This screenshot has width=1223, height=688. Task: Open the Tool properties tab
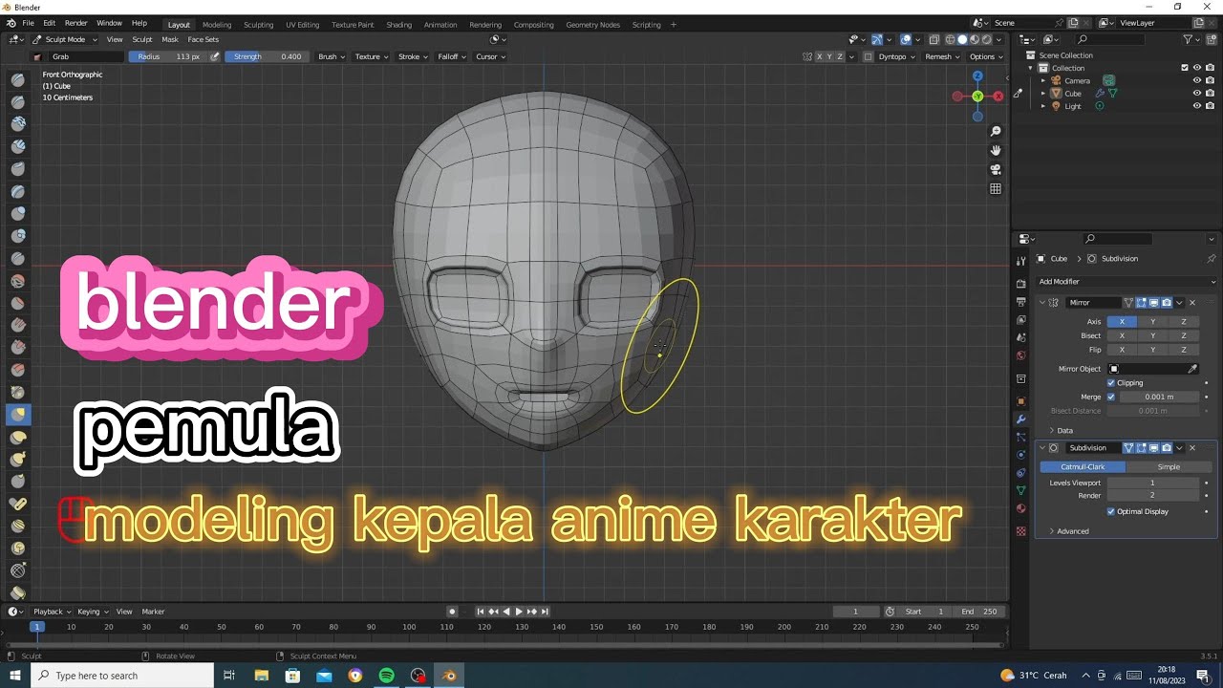click(1020, 260)
